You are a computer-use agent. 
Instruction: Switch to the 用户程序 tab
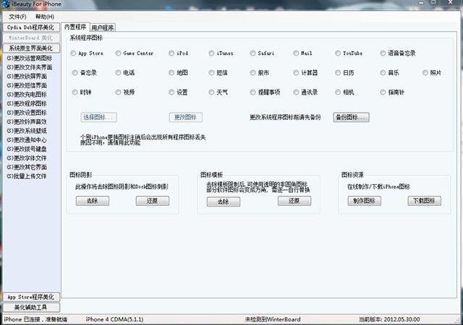pyautogui.click(x=103, y=27)
